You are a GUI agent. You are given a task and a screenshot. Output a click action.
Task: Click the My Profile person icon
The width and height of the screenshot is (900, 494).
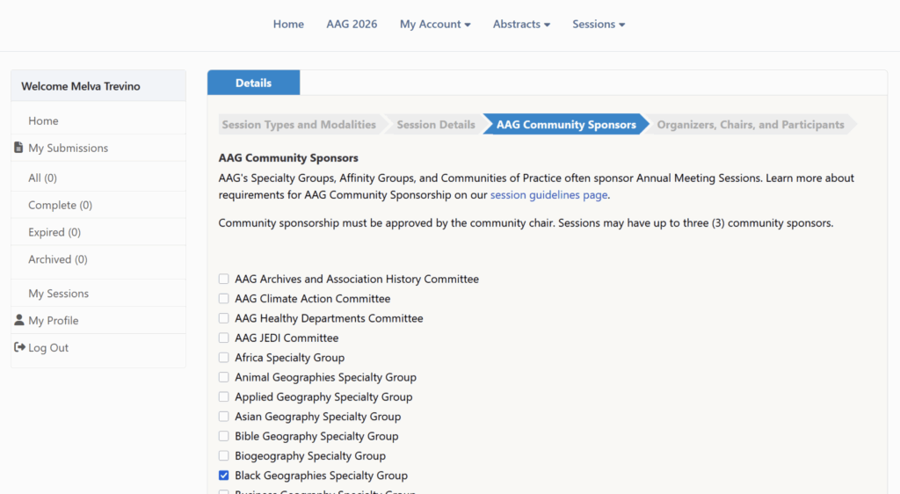pos(19,320)
